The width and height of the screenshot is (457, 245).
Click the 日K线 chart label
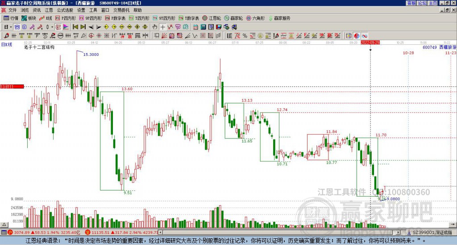[7, 45]
